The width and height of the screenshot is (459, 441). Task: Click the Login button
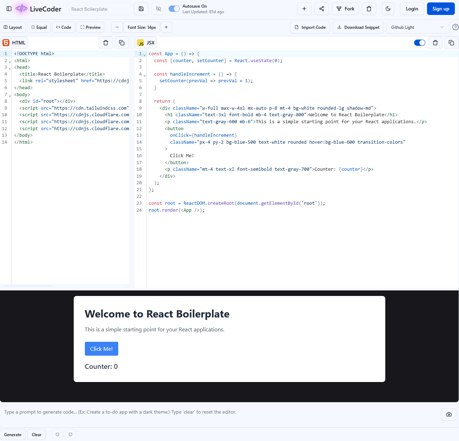(x=412, y=9)
